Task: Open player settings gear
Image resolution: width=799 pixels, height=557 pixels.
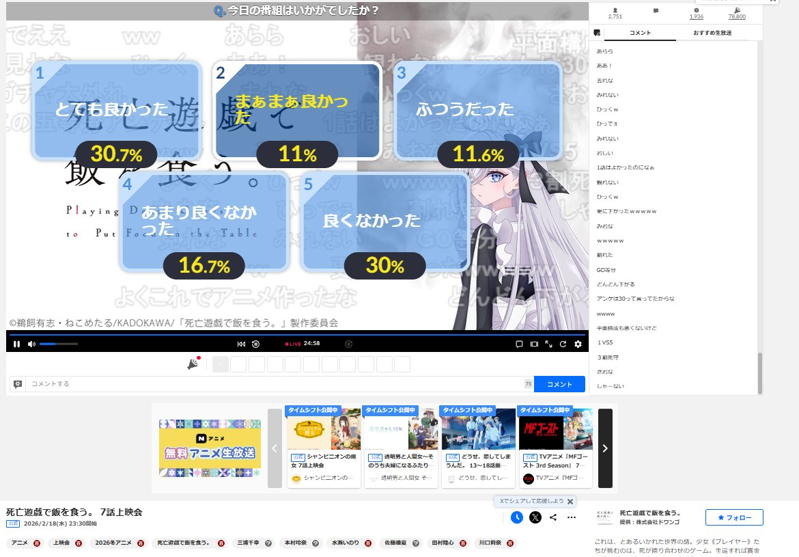Action: tap(578, 344)
